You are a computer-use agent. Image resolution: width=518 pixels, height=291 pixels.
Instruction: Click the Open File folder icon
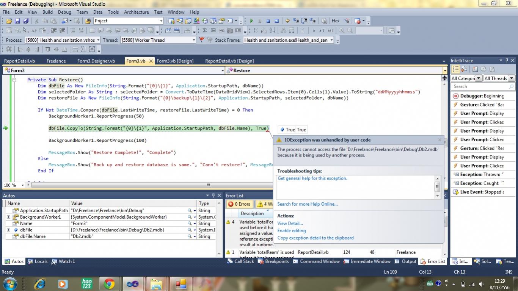click(9, 21)
